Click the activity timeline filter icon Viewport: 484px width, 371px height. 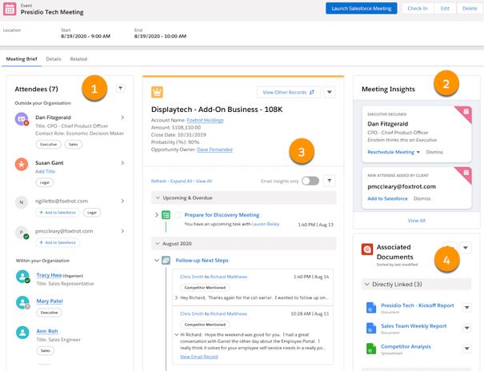coord(330,181)
